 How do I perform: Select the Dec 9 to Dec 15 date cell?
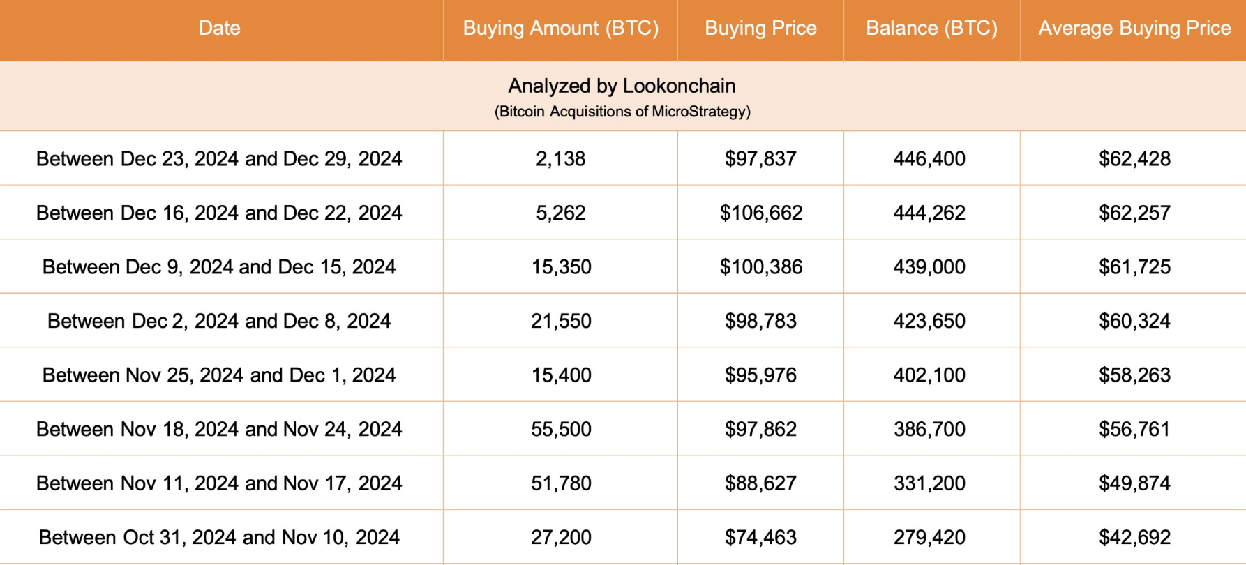pyautogui.click(x=219, y=267)
